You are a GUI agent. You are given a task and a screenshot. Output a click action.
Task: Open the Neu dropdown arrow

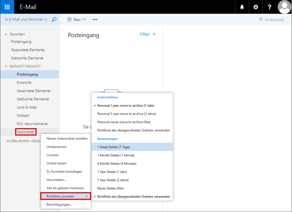84,20
